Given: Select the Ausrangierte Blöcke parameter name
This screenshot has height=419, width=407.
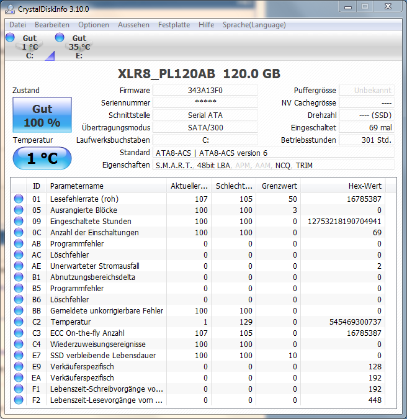Looking at the screenshot, I should click(84, 210).
